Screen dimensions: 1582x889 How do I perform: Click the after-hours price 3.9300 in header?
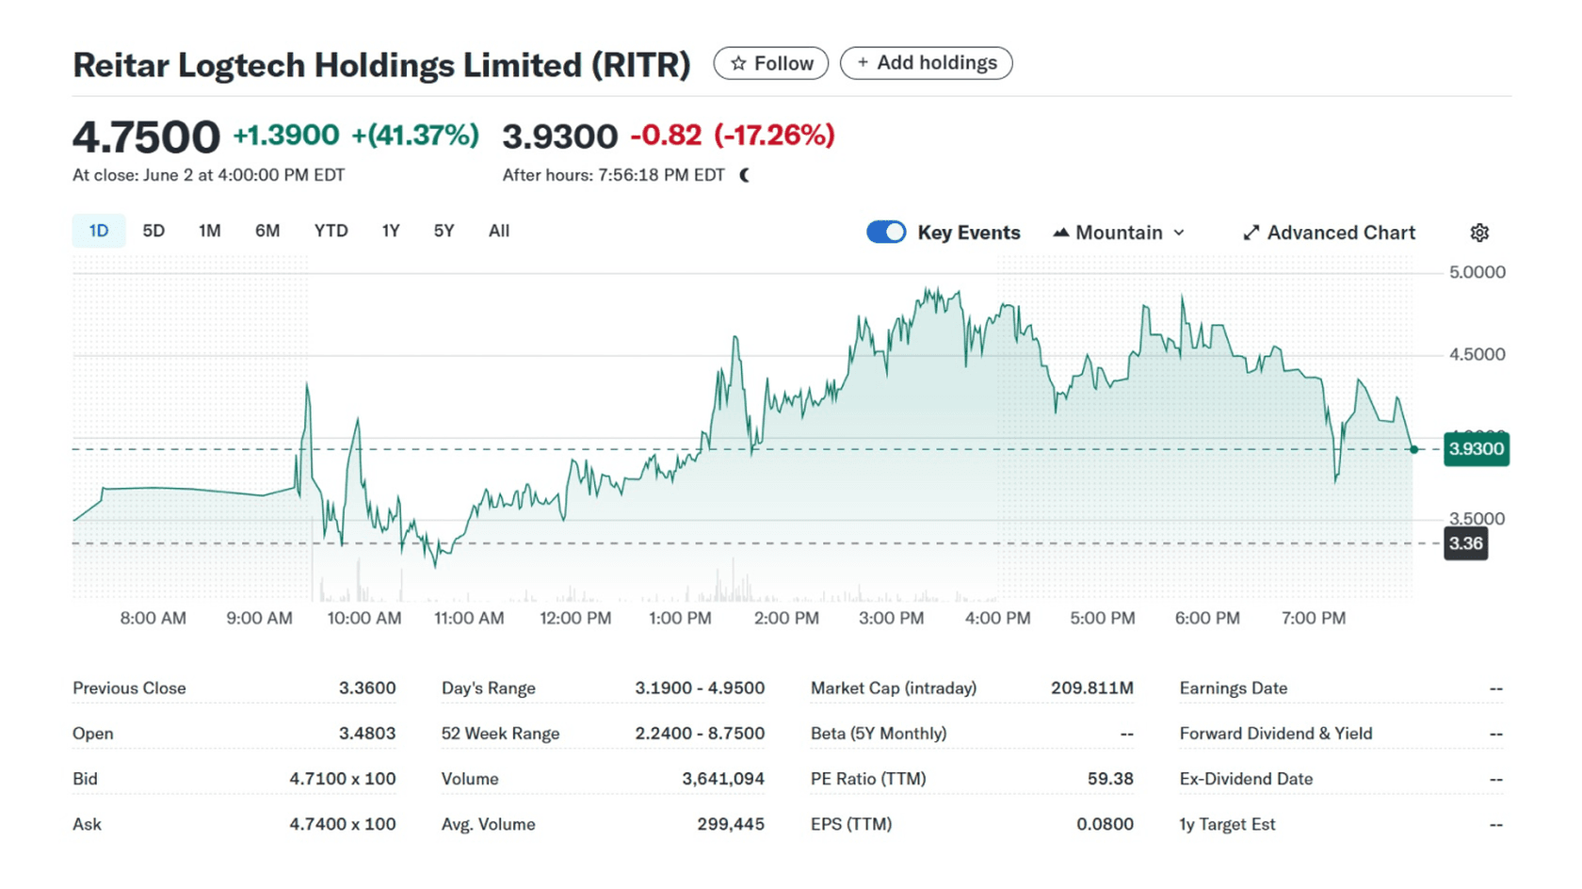pyautogui.click(x=560, y=137)
